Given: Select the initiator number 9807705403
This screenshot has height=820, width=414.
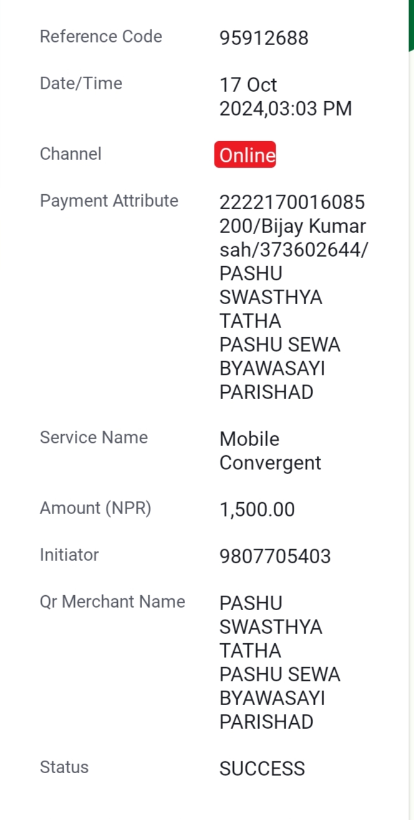Looking at the screenshot, I should [275, 556].
